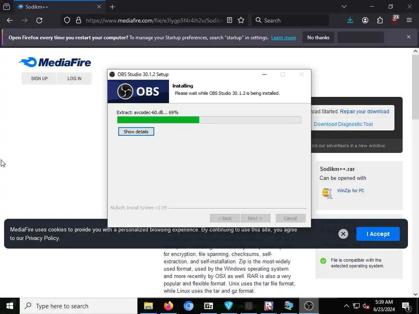Screen dimensions: 419x314
Task: Reload the current page
Action: (39, 20)
